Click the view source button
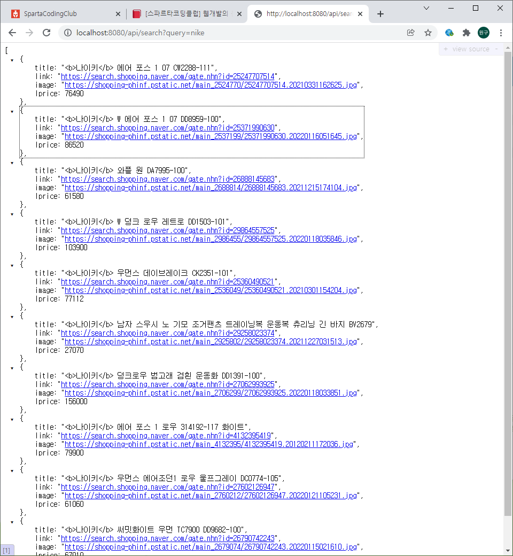Screen dimensions: 513x556 click(470, 49)
